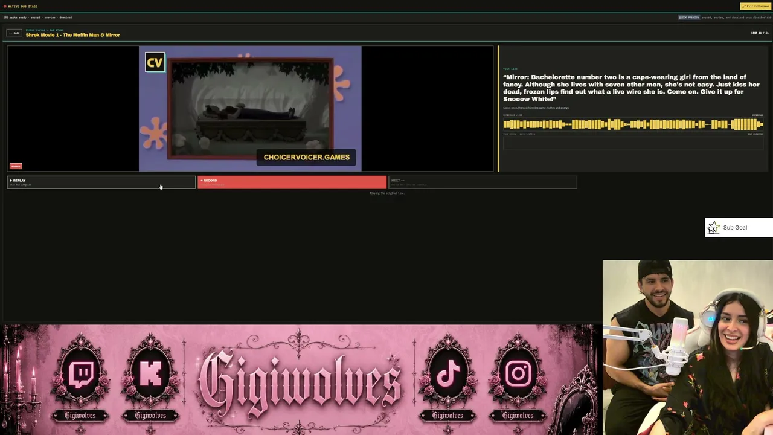The height and width of the screenshot is (435, 773).
Task: Click the Twitch icon in the Gigiwolves banner
Action: pos(81,373)
